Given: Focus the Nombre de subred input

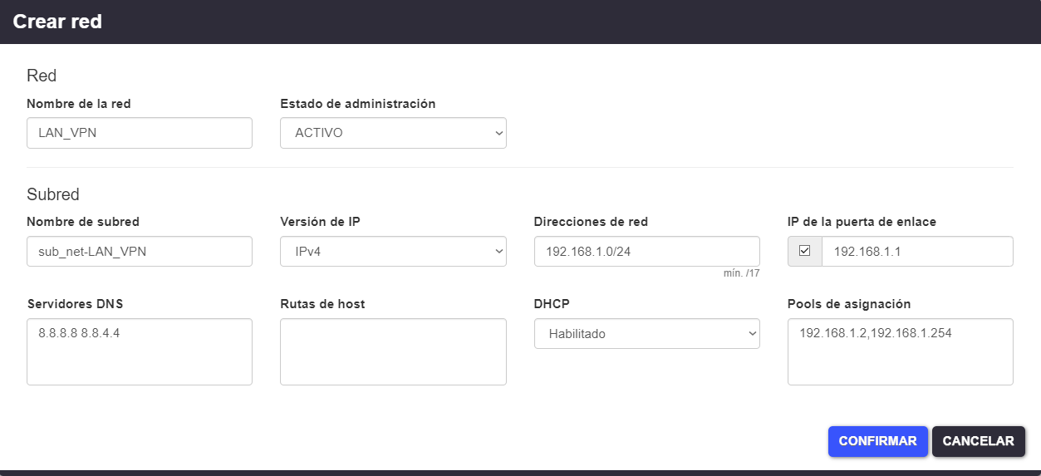Looking at the screenshot, I should tap(139, 251).
